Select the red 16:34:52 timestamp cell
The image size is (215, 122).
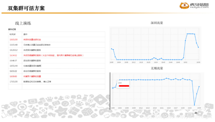[x=13, y=55]
